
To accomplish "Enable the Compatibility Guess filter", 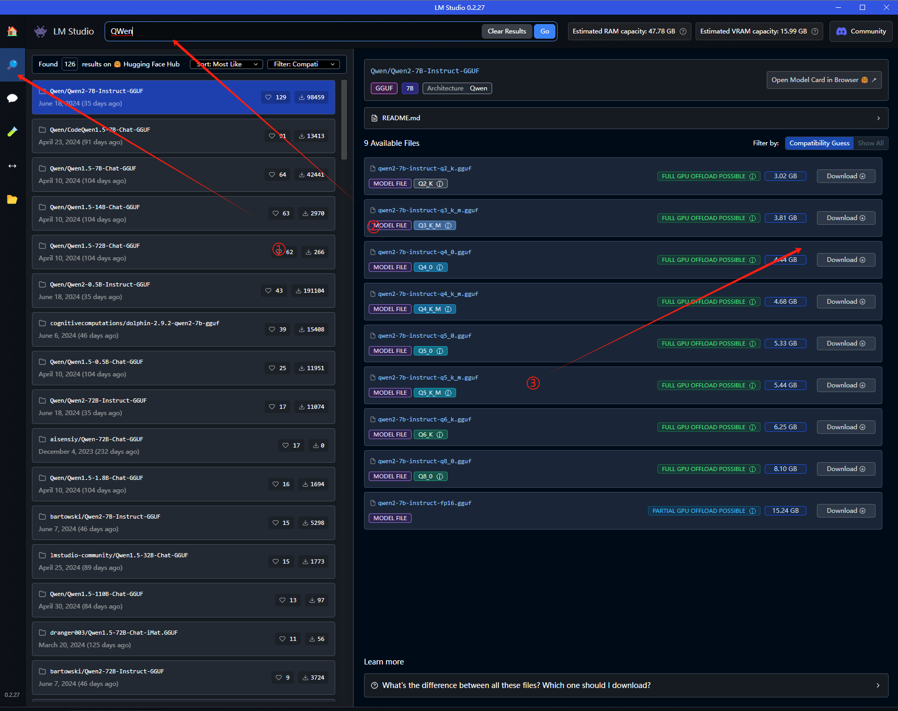I will tap(819, 143).
